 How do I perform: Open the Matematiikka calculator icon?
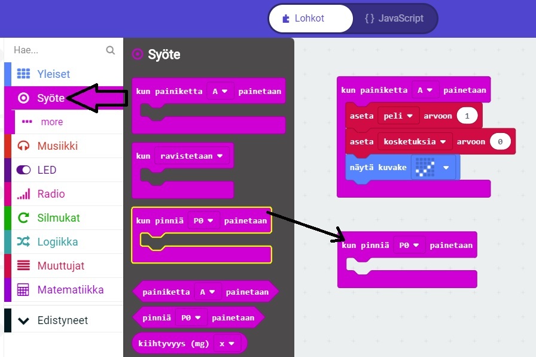pyautogui.click(x=23, y=290)
